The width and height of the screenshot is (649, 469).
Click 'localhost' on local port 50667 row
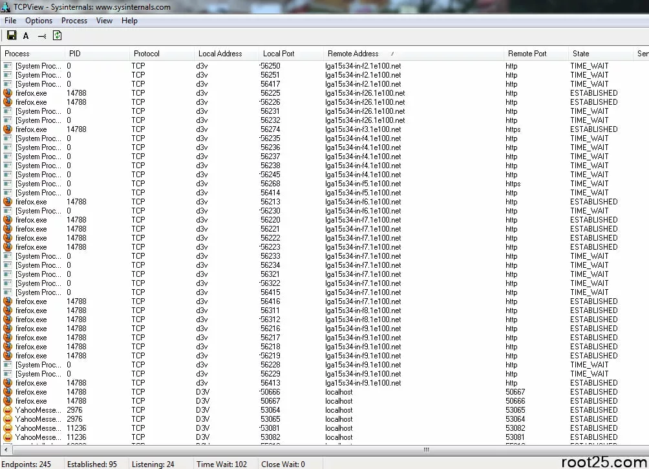tap(339, 401)
